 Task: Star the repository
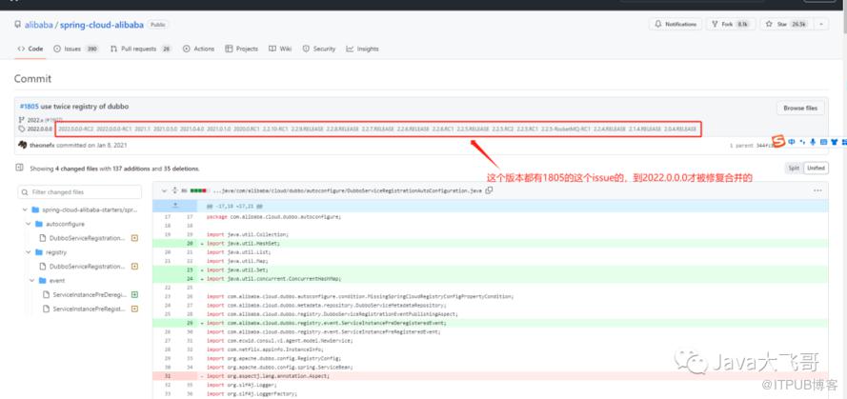click(785, 25)
